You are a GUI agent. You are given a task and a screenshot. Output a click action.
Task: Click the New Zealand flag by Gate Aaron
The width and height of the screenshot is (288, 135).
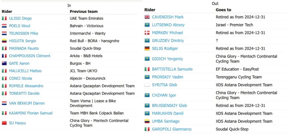(4, 64)
